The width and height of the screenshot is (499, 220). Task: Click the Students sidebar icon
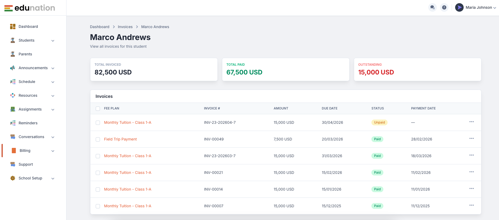(x=13, y=40)
